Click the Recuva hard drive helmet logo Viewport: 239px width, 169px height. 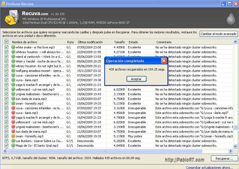12,17
